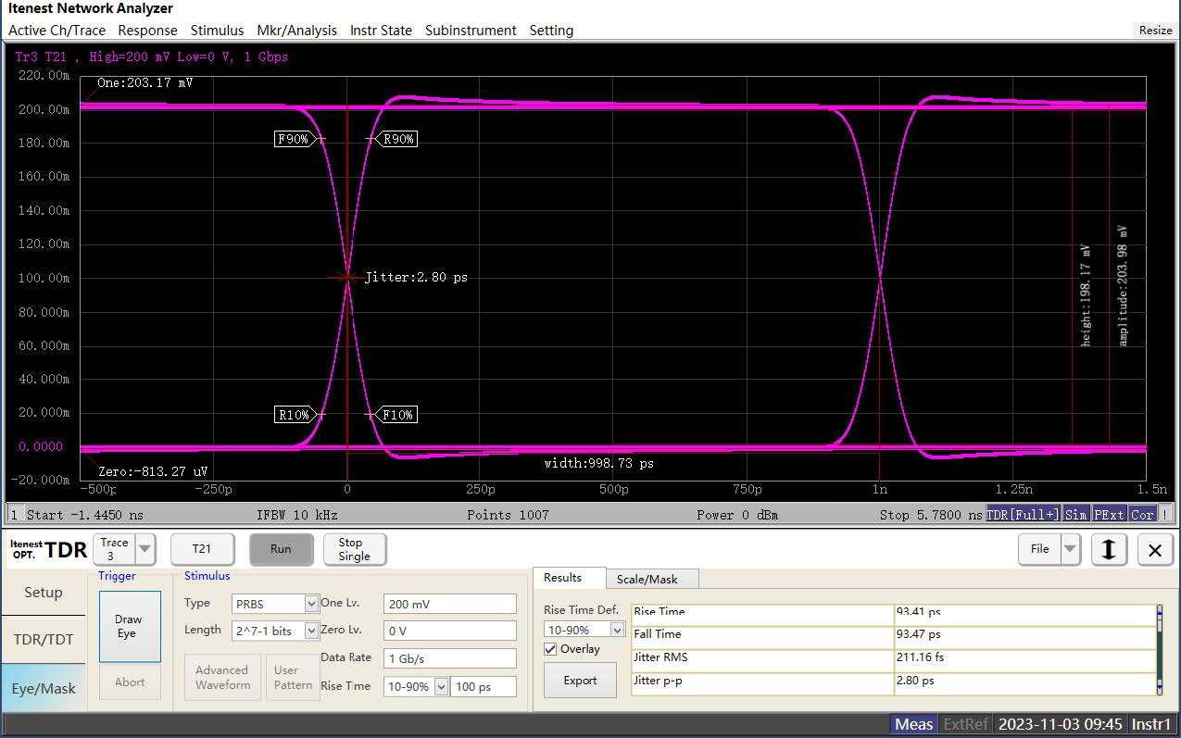Toggle the Run button

click(281, 549)
